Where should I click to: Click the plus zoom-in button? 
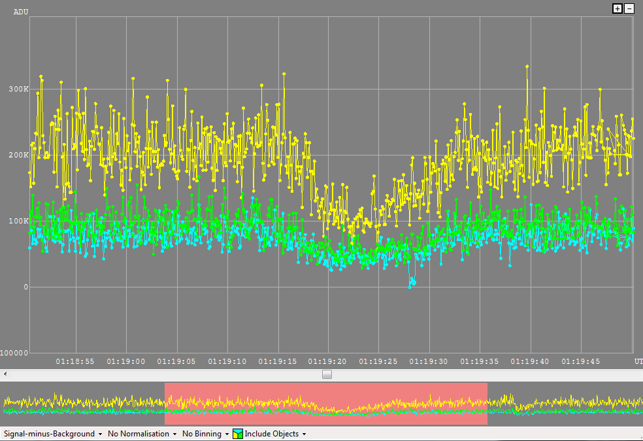tap(617, 8)
